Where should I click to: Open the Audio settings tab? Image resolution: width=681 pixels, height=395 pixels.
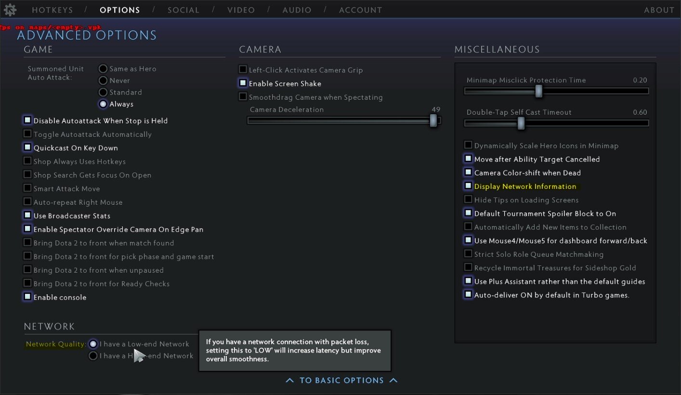tap(296, 10)
